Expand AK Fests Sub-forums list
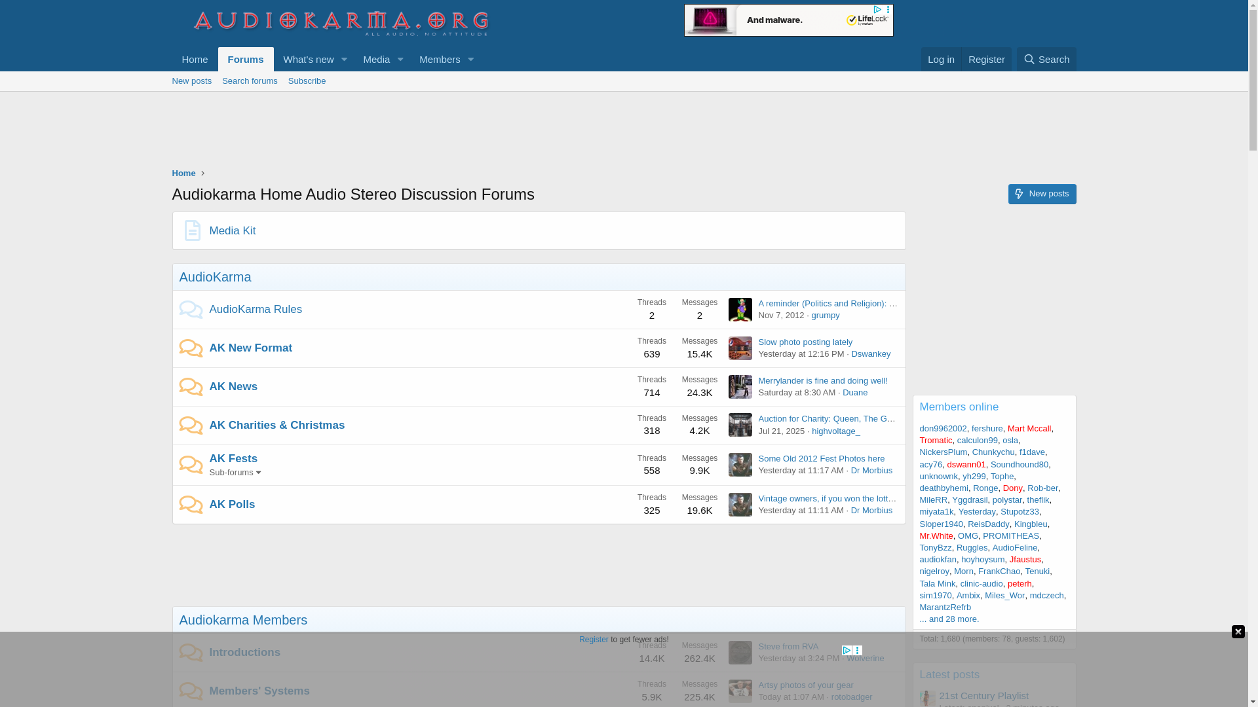 pos(235,473)
